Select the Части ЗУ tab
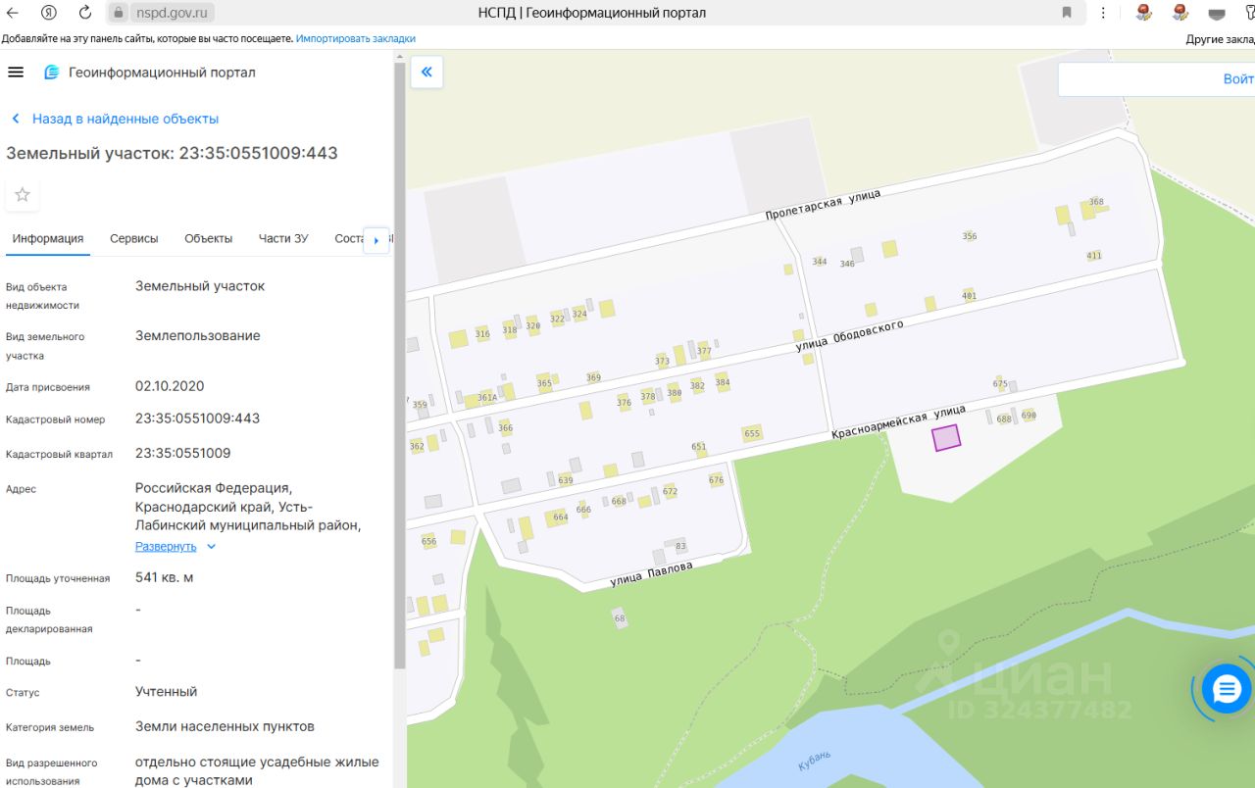The image size is (1255, 788). click(x=283, y=238)
